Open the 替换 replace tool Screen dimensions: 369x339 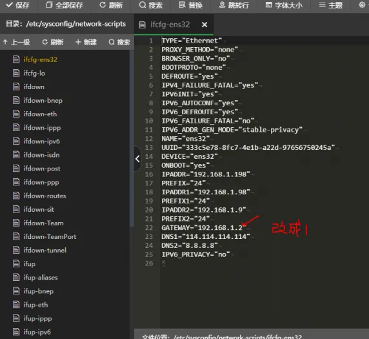190,5
